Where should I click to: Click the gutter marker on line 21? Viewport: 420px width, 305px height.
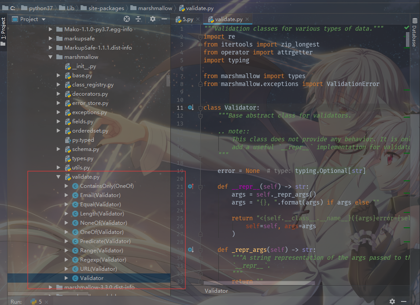pyautogui.click(x=191, y=187)
